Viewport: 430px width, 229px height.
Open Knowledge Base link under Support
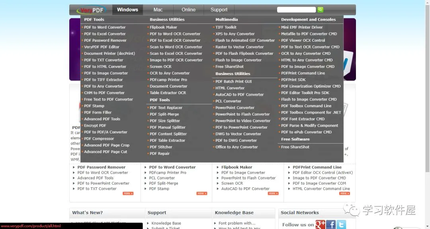[x=166, y=223]
